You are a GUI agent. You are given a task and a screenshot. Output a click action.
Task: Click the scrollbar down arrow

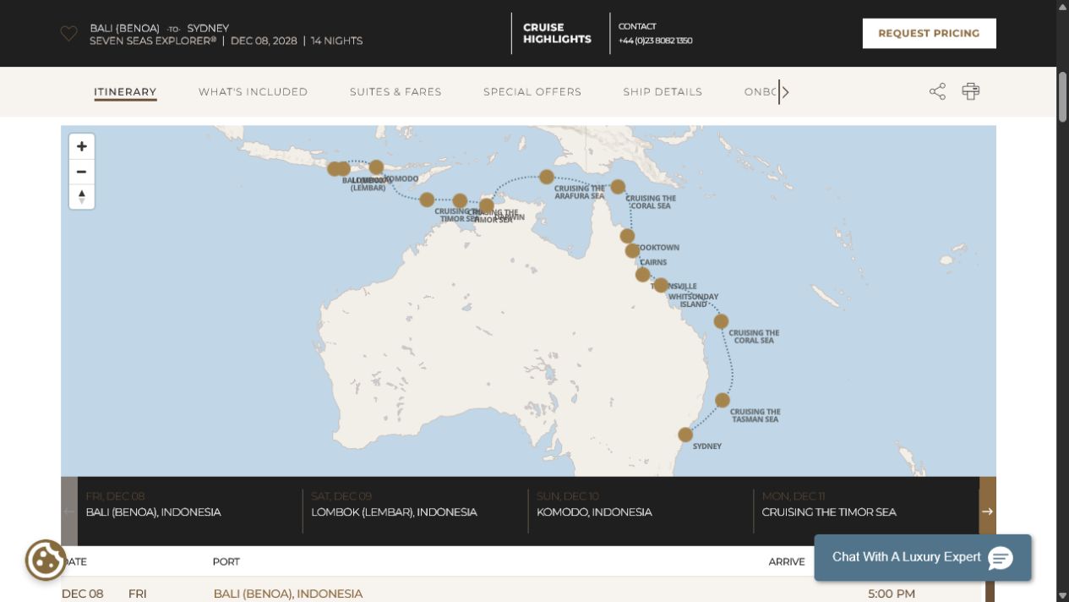pos(1062,595)
